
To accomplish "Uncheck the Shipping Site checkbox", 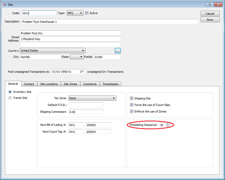I will click(x=132, y=98).
